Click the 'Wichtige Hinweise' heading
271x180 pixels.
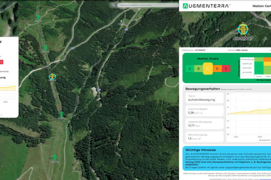pyautogui.click(x=200, y=150)
